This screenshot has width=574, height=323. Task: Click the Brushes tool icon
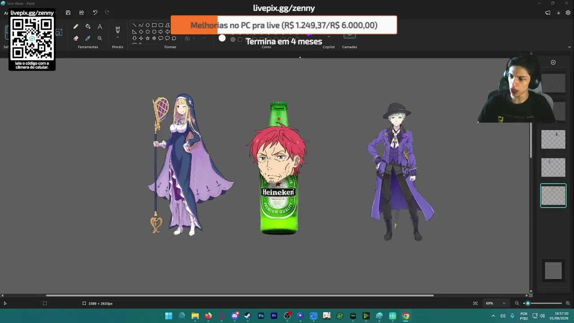point(117,30)
